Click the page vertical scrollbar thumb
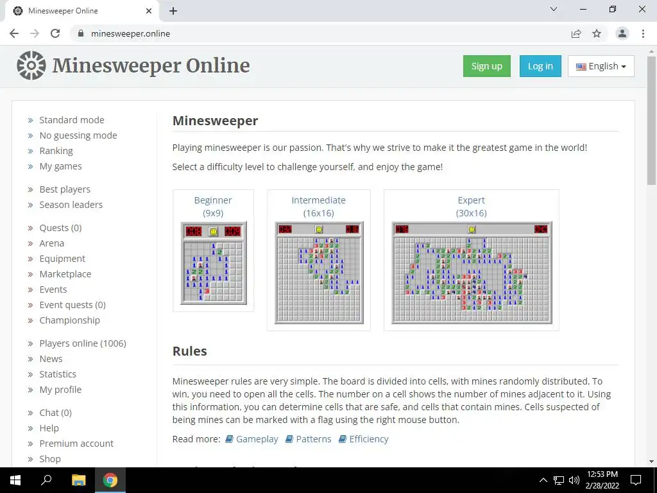The height and width of the screenshot is (493, 657). (651, 120)
